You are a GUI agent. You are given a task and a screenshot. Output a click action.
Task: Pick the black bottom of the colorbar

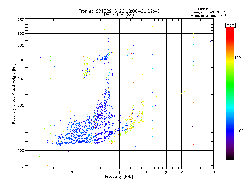[230, 158]
